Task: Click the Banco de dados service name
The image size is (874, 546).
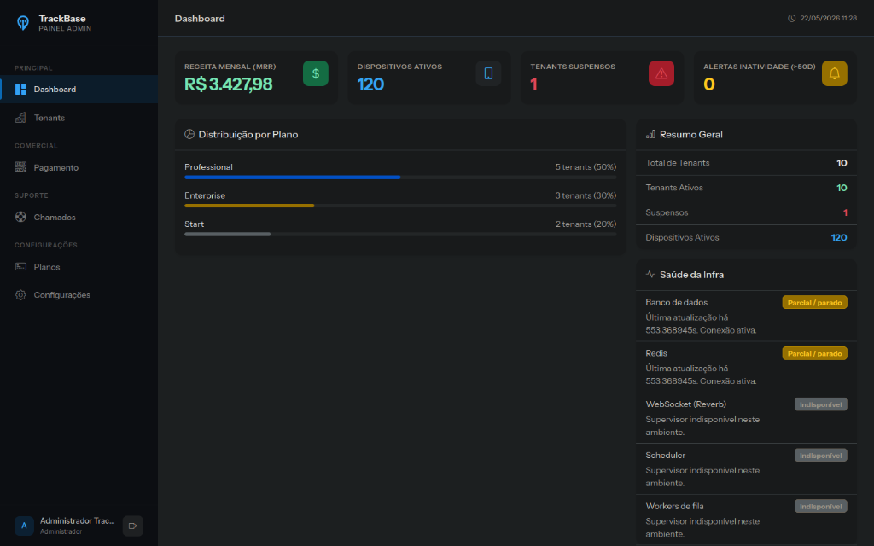Action: tap(677, 302)
